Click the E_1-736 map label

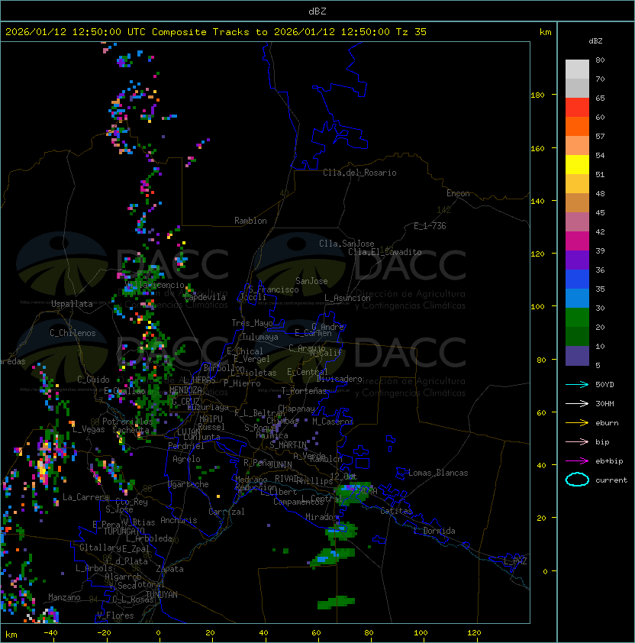[x=430, y=226]
